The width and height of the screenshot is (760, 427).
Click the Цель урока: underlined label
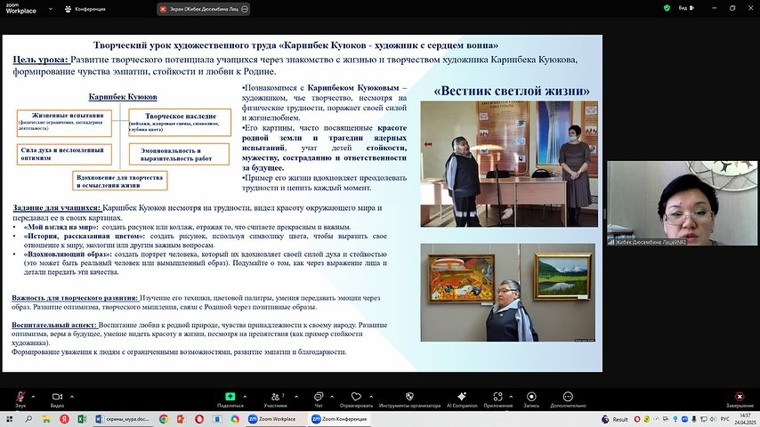click(x=41, y=60)
